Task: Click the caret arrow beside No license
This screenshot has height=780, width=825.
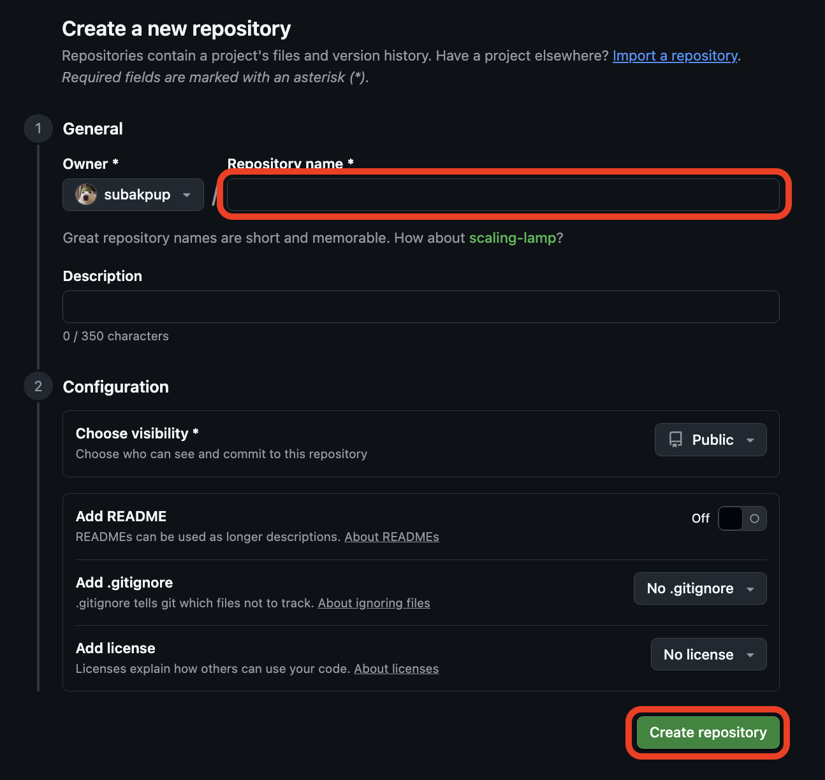Action: pyautogui.click(x=750, y=655)
